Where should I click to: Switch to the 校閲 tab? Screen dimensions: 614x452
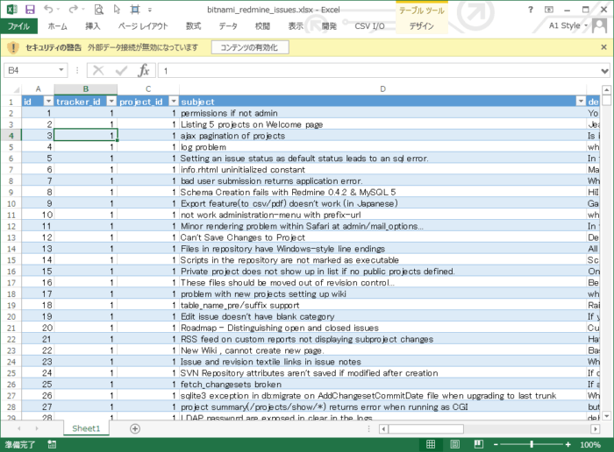262,26
